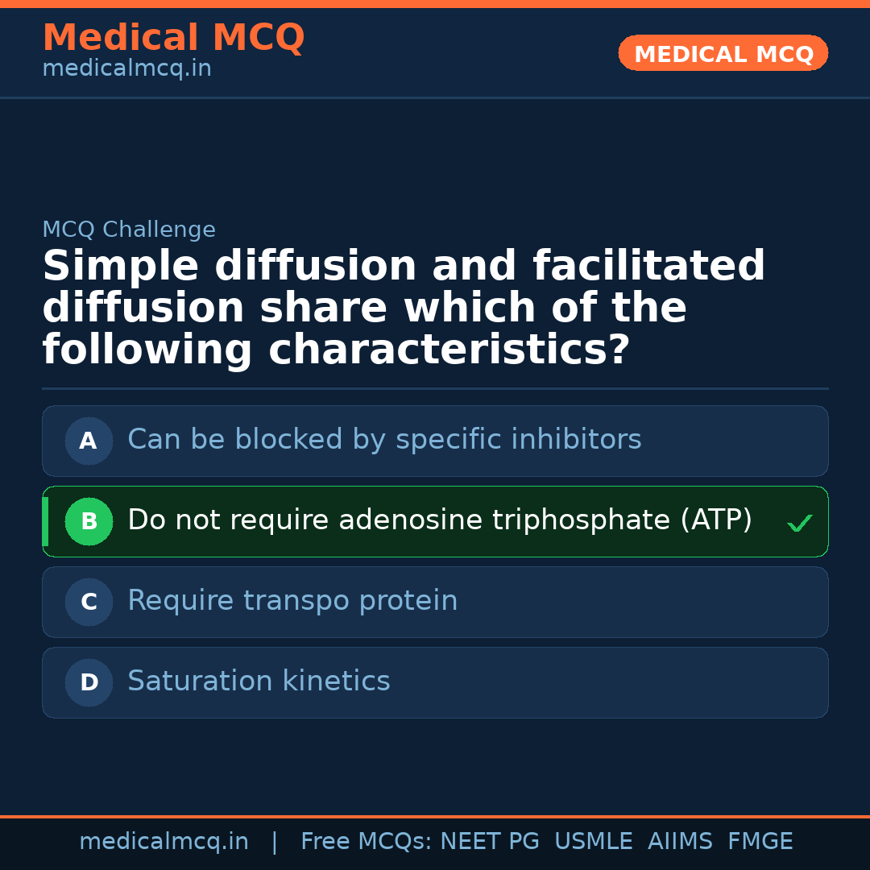Image resolution: width=870 pixels, height=870 pixels.
Task: Select FMGE in the footer
Action: [x=760, y=842]
